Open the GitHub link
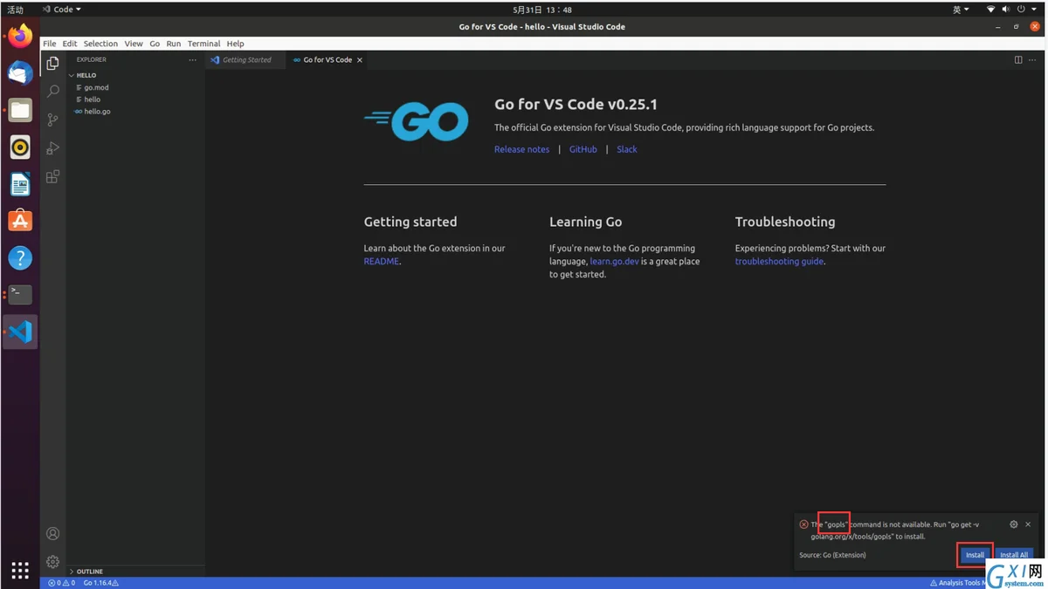This screenshot has height=589, width=1048. 583,149
